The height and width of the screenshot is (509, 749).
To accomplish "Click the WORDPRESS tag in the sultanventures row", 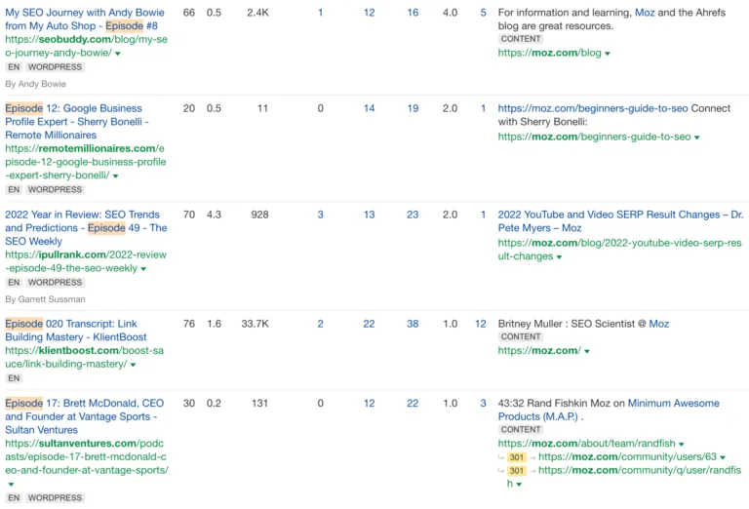I will click(x=55, y=498).
